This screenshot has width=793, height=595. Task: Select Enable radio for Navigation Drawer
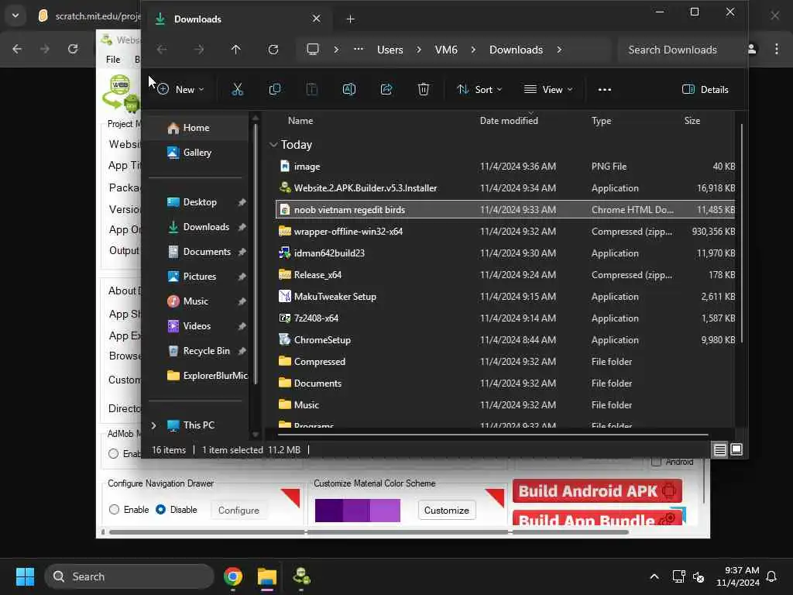tap(115, 510)
